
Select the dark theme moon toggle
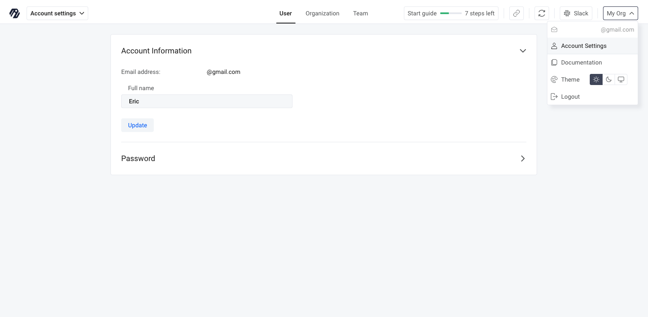tap(609, 79)
